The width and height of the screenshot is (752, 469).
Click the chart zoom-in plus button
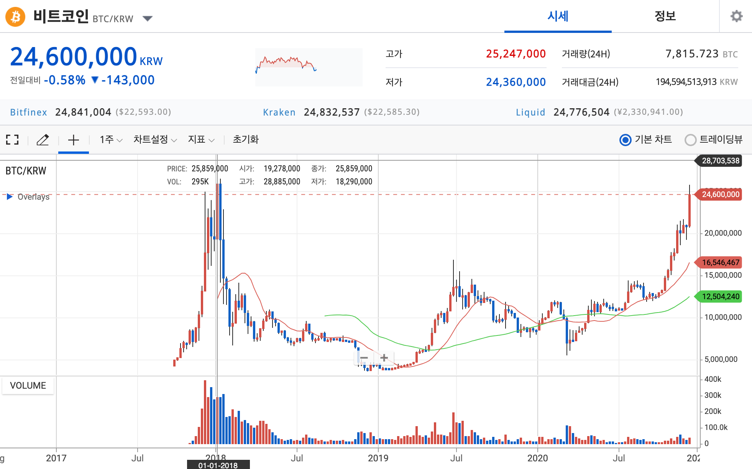click(384, 358)
